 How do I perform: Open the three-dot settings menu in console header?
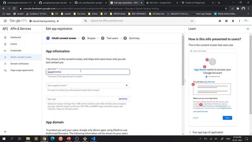tap(239, 21)
